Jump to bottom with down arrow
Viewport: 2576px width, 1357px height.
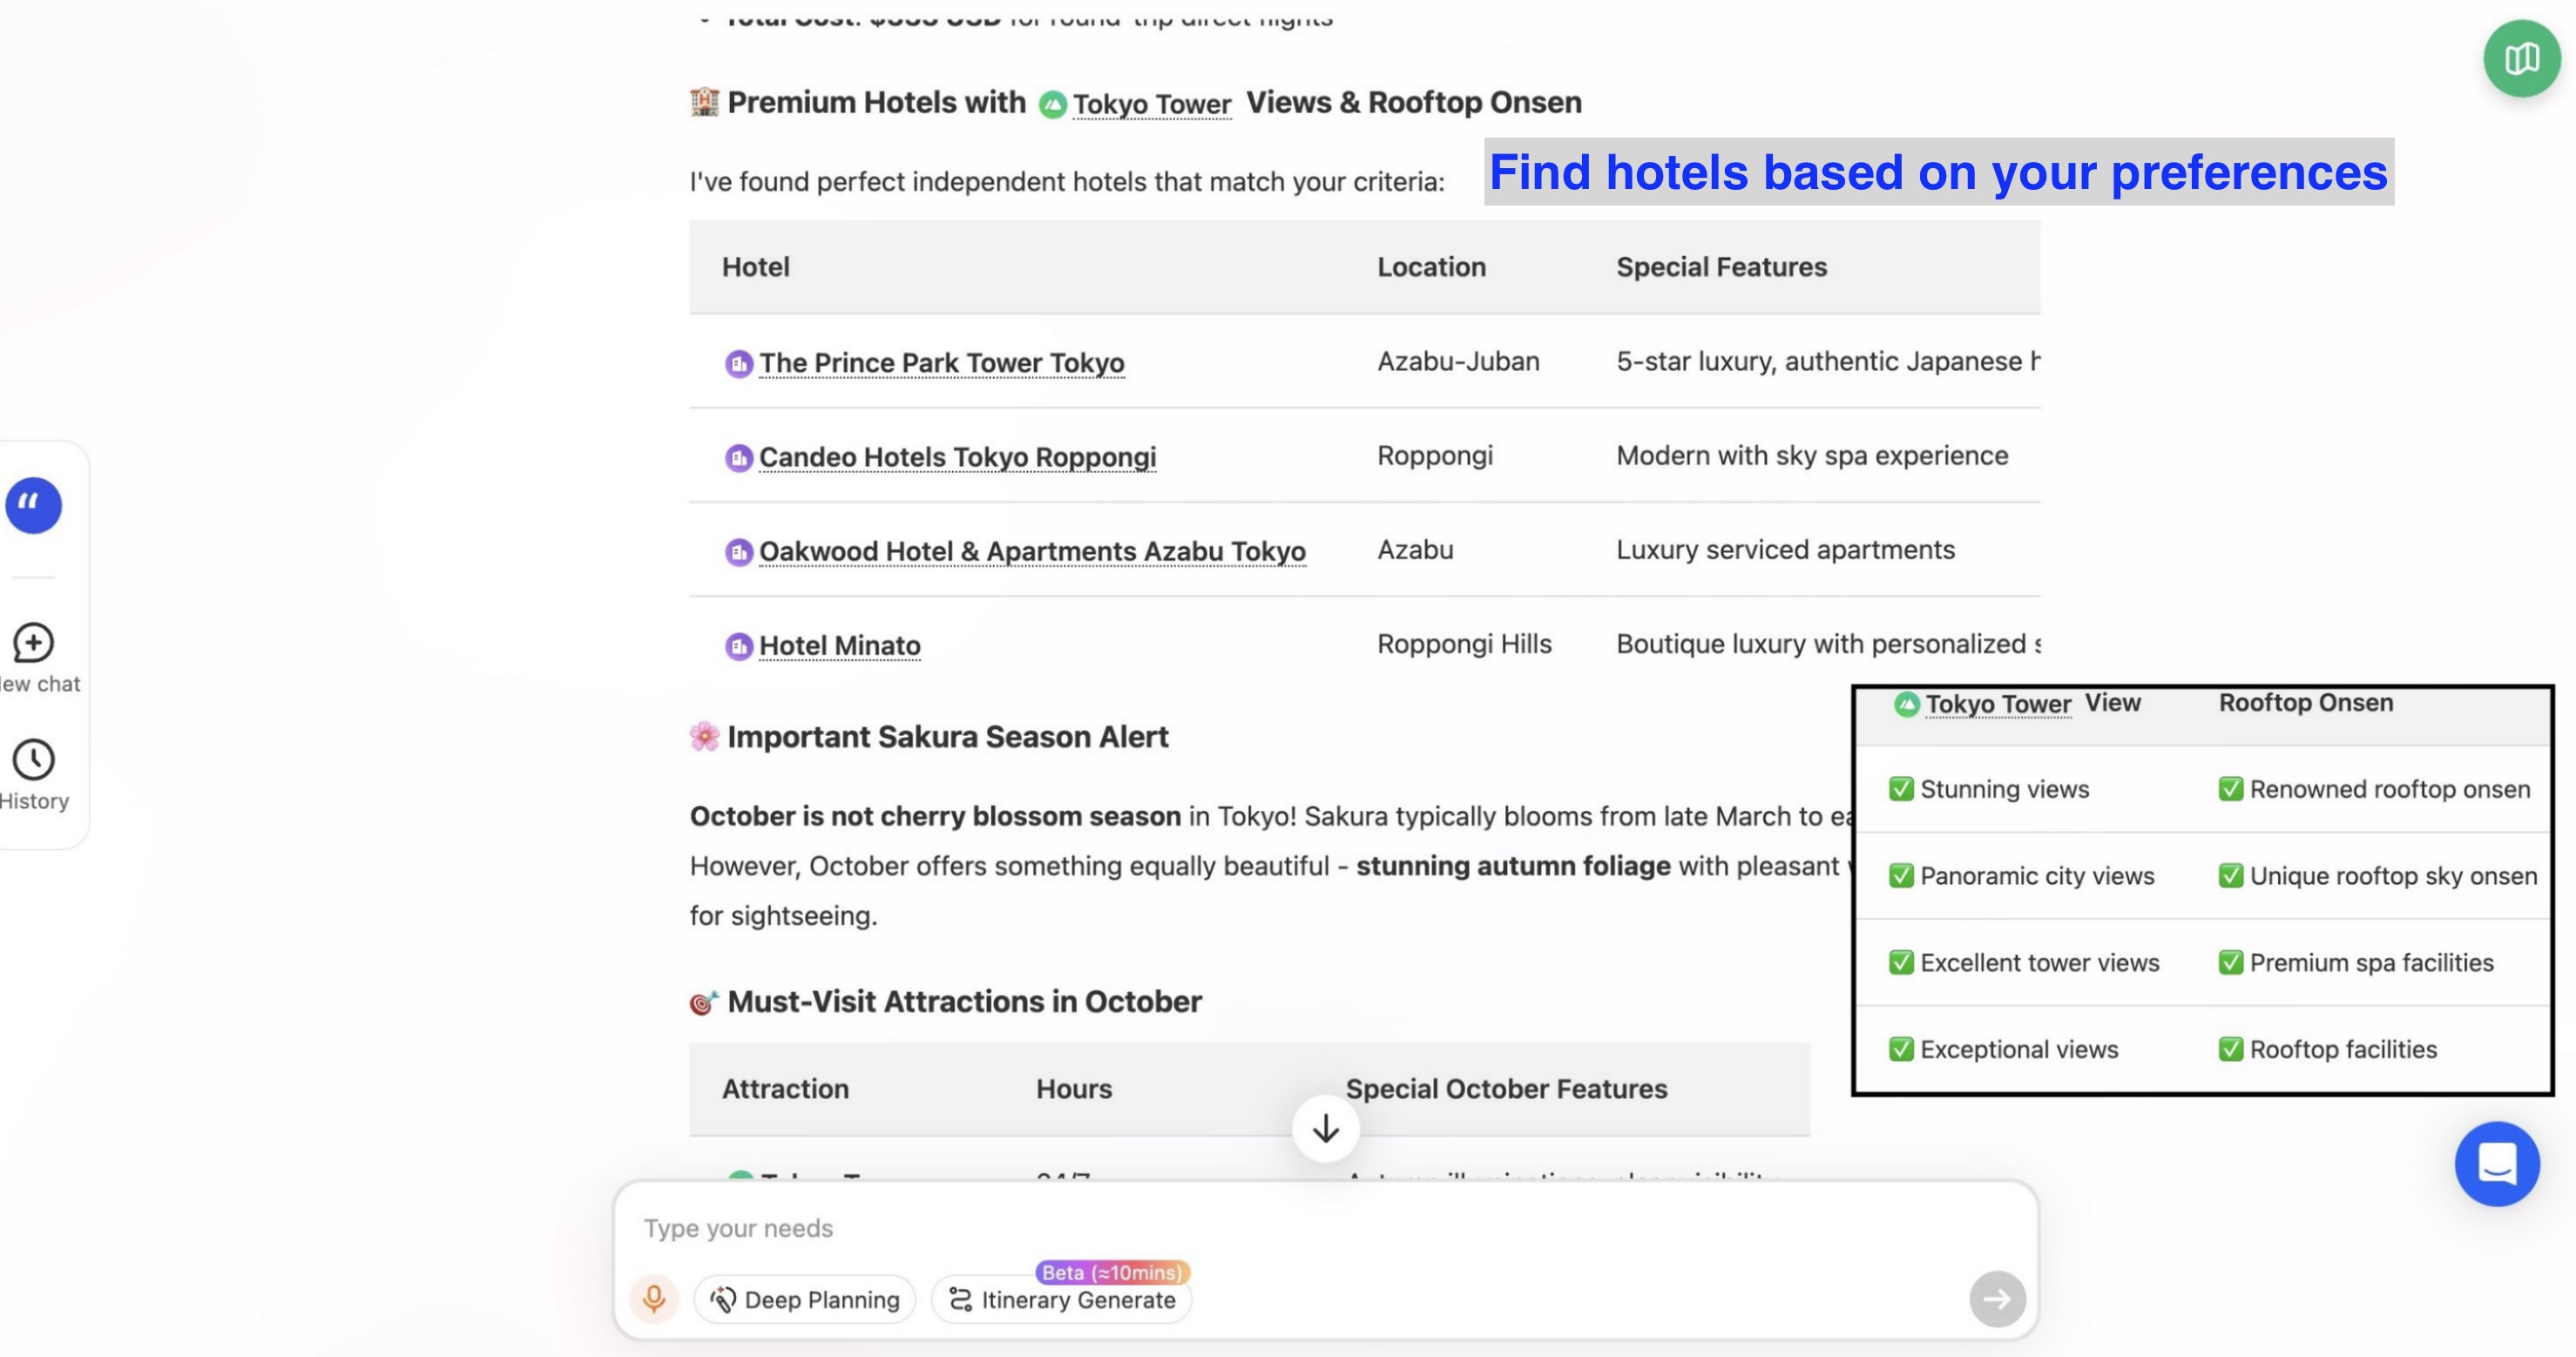(1325, 1128)
